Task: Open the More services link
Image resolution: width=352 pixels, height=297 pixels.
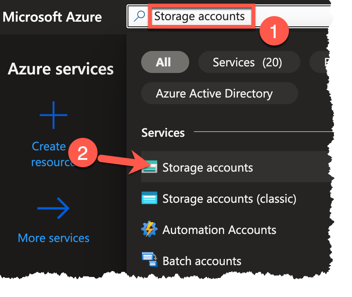Action: (54, 238)
